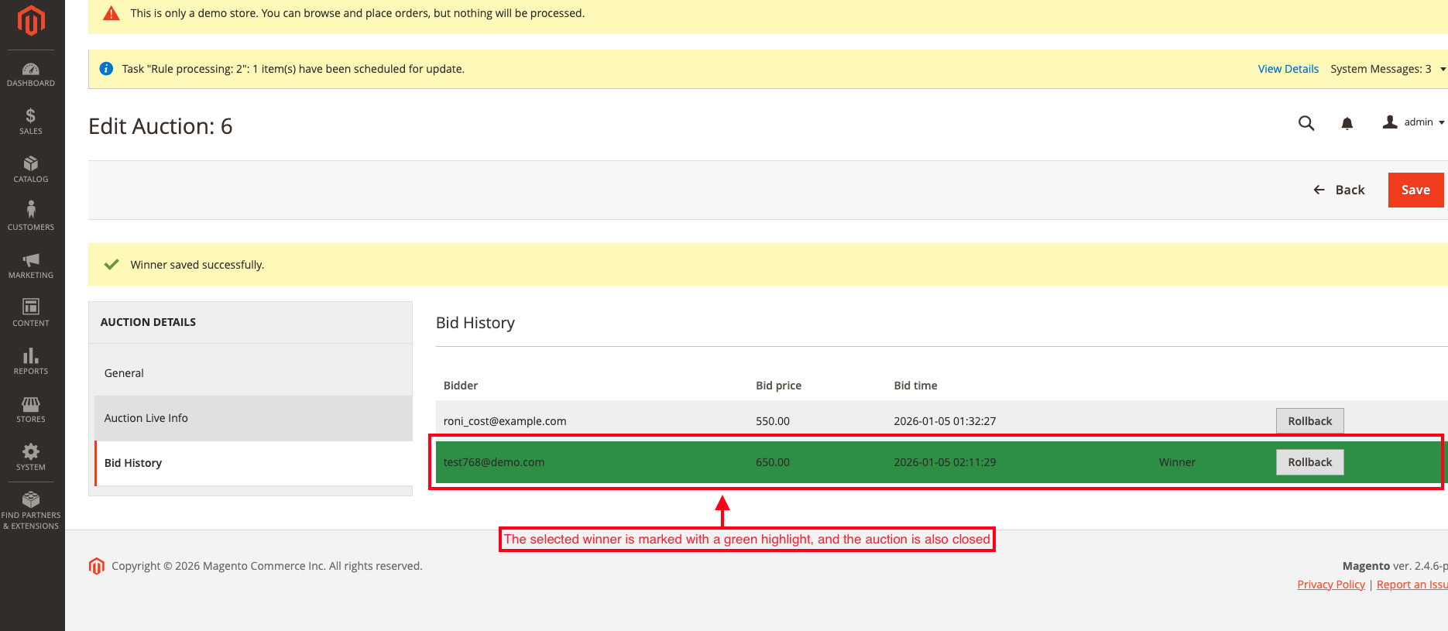Click the Back button
The image size is (1448, 631).
tap(1340, 190)
